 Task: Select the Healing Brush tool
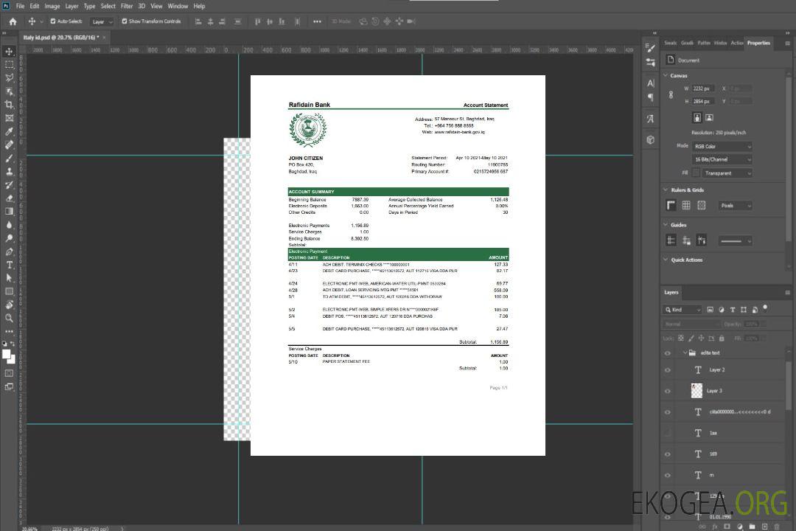(9, 145)
